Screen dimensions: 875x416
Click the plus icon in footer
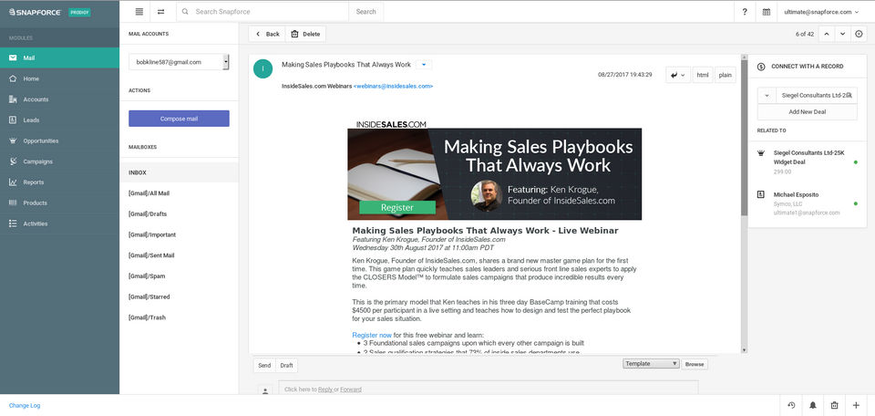(x=856, y=405)
